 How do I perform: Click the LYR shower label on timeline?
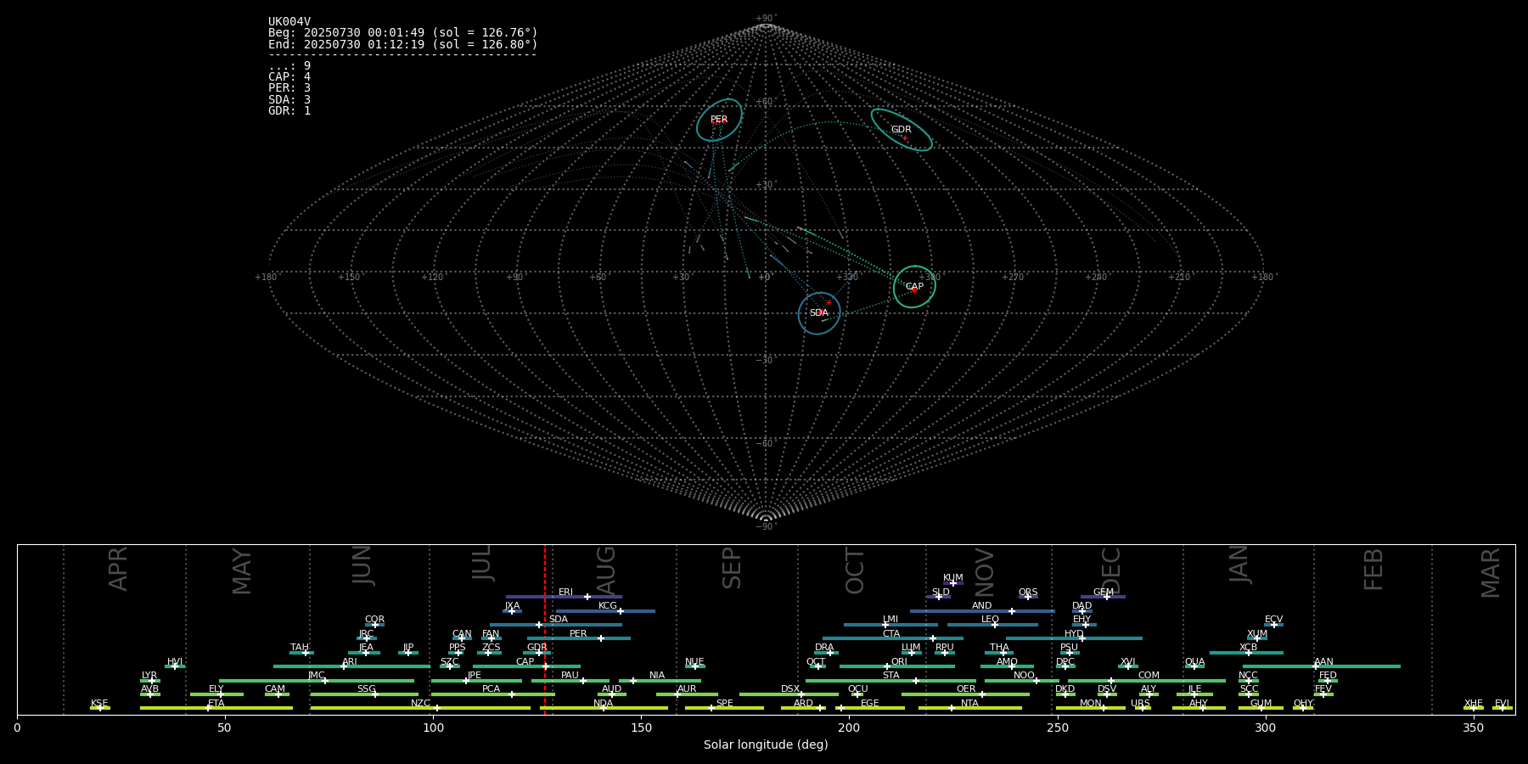(x=149, y=676)
